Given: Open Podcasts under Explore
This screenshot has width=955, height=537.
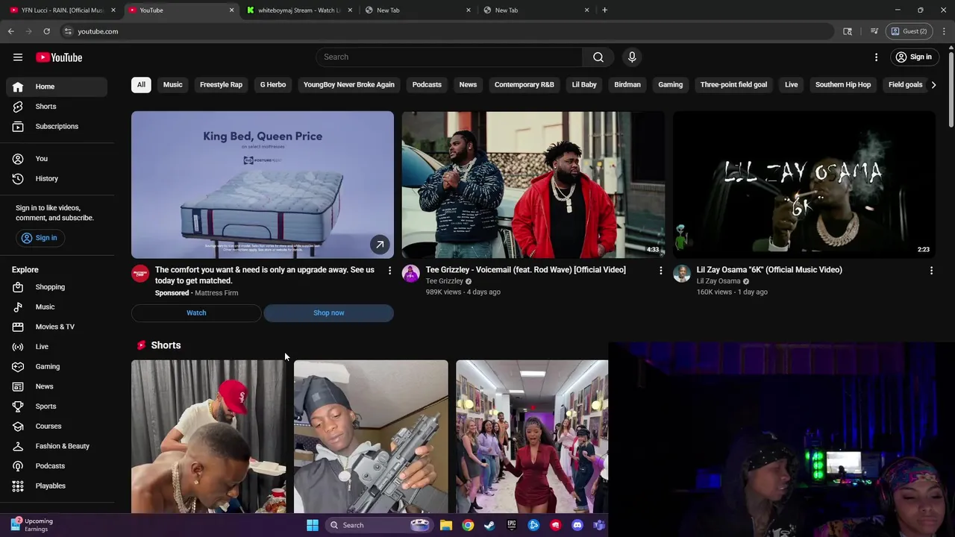Looking at the screenshot, I should [x=57, y=466].
